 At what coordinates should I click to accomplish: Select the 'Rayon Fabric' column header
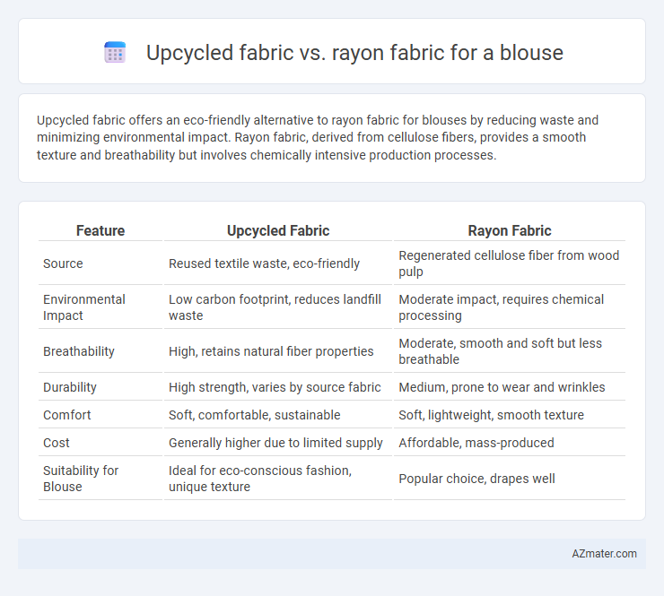pos(510,230)
